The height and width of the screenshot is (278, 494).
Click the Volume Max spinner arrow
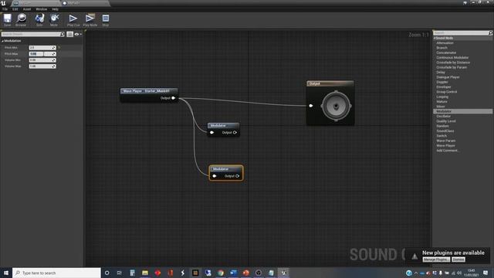tap(54, 66)
